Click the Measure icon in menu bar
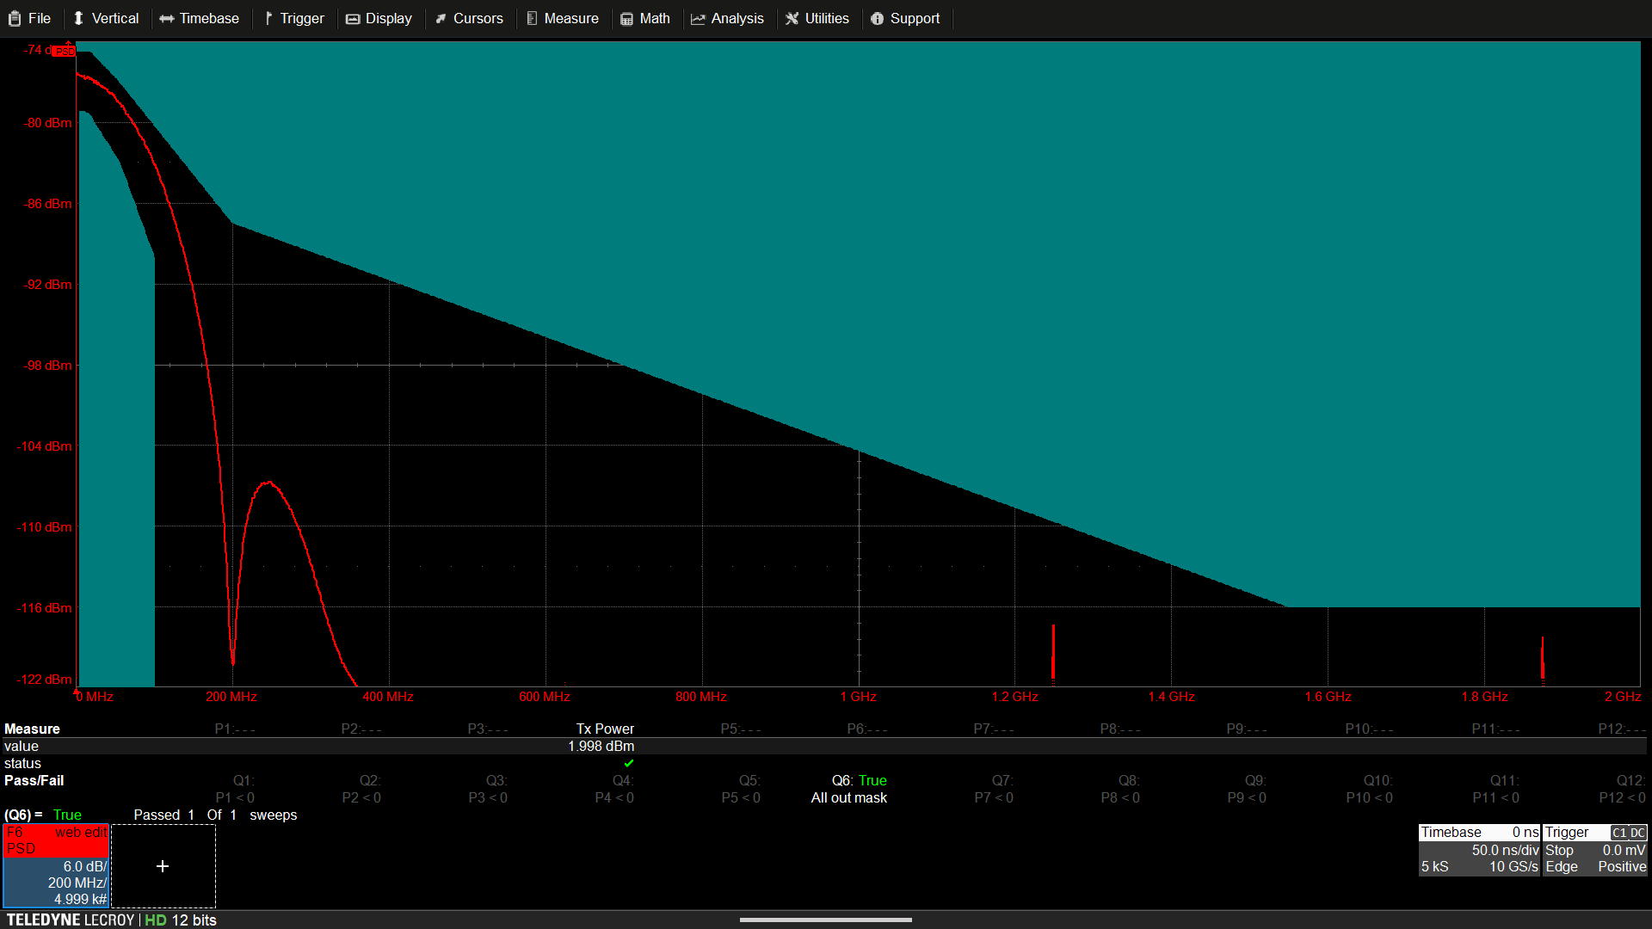 (x=532, y=18)
